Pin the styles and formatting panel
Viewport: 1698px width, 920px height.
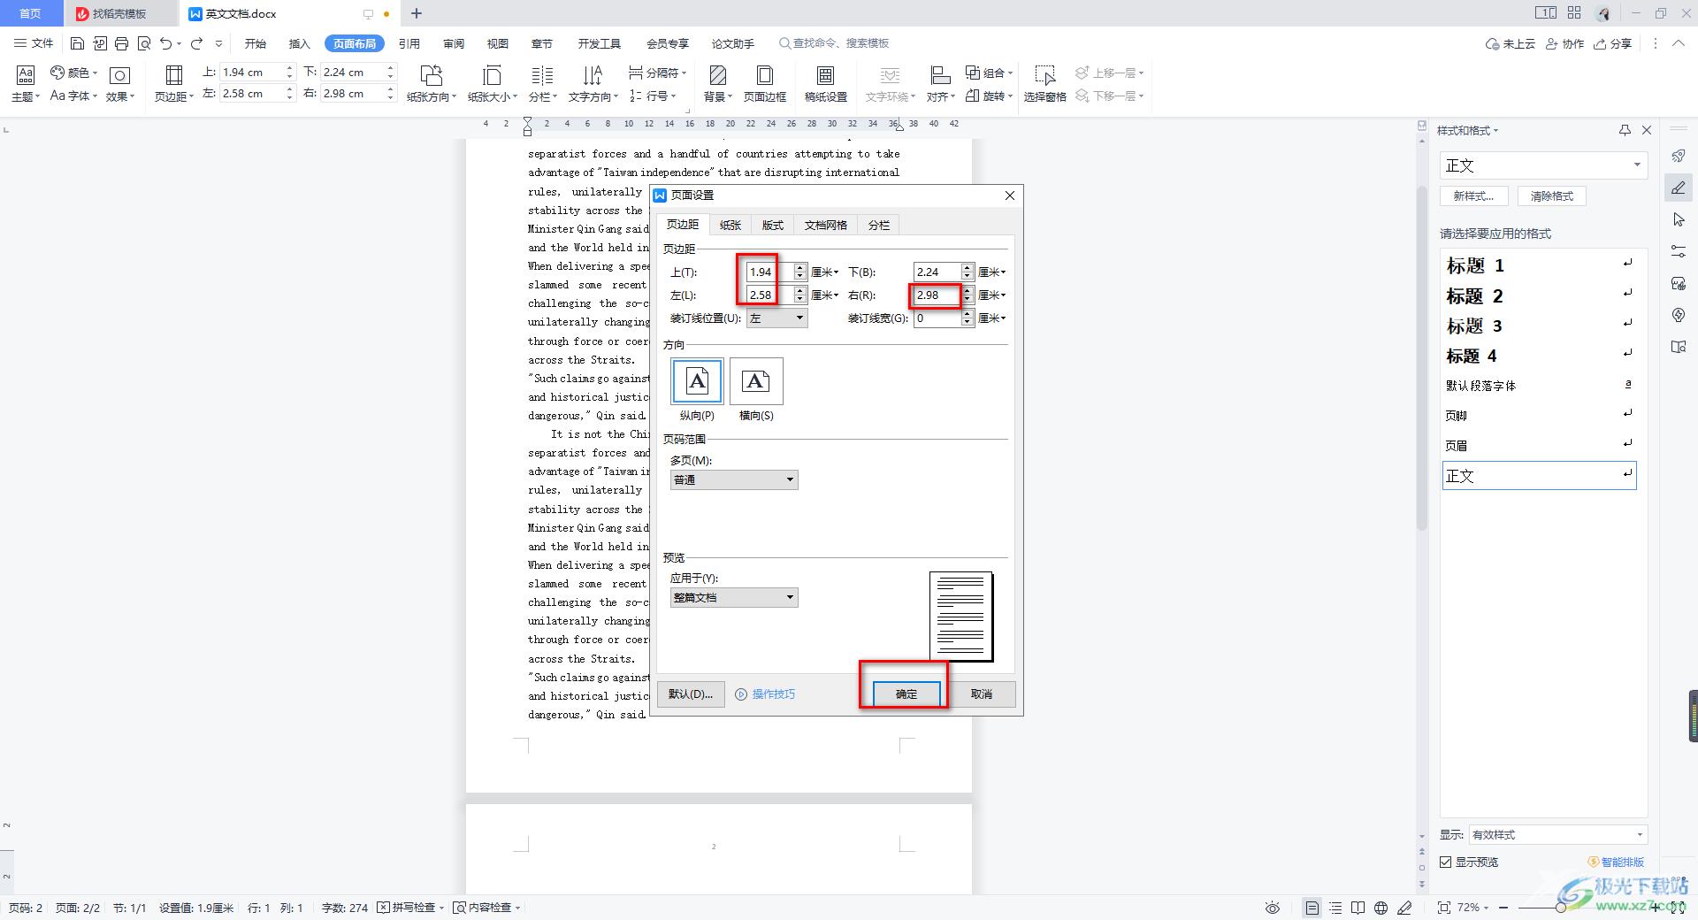click(1625, 130)
